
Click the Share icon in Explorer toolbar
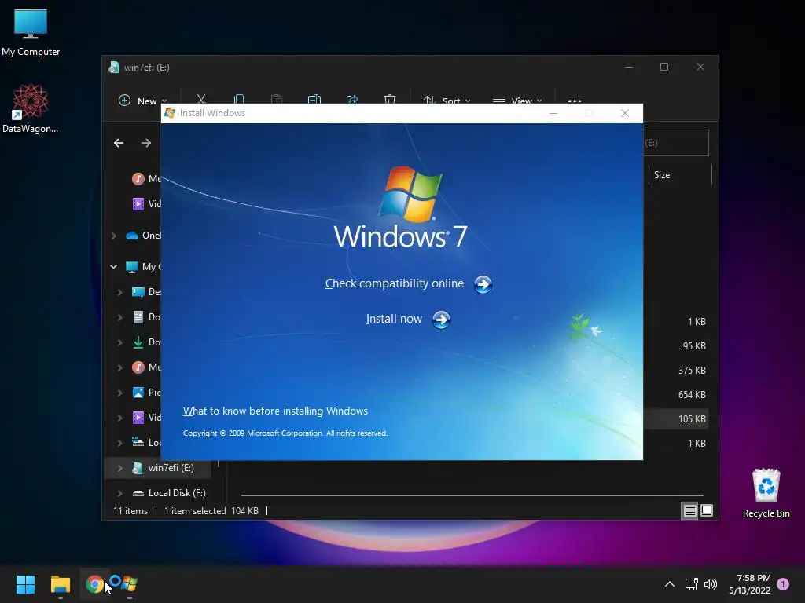352,99
